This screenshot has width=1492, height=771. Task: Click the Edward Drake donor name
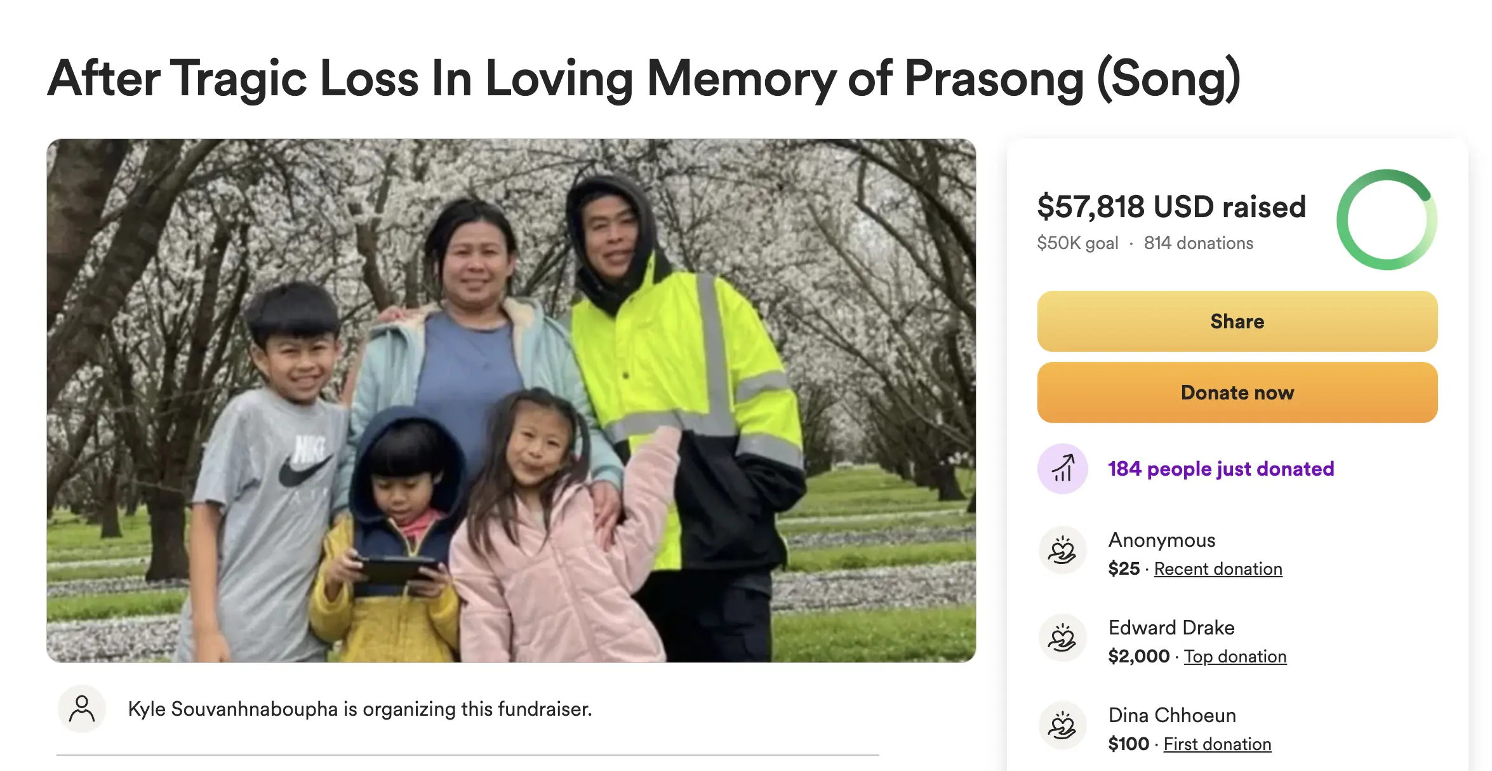[1171, 627]
